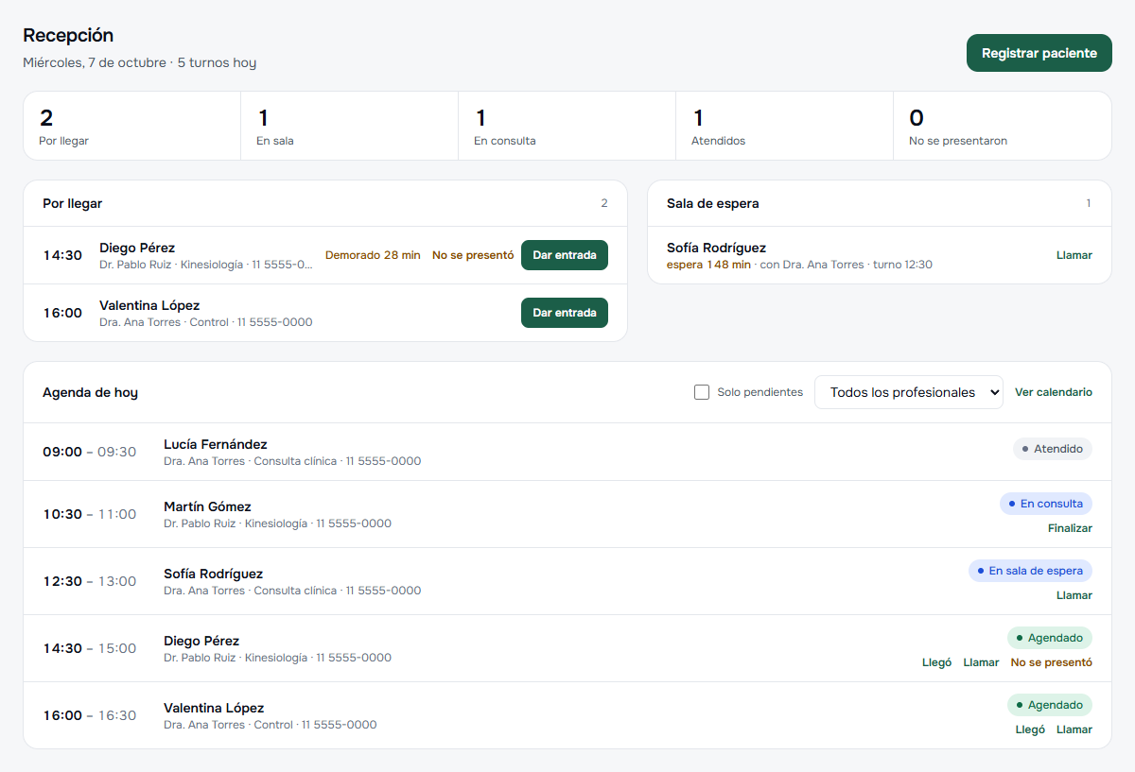1135x772 pixels.
Task: Click the Miércoles, 7 de octubre date line
Action: point(140,63)
